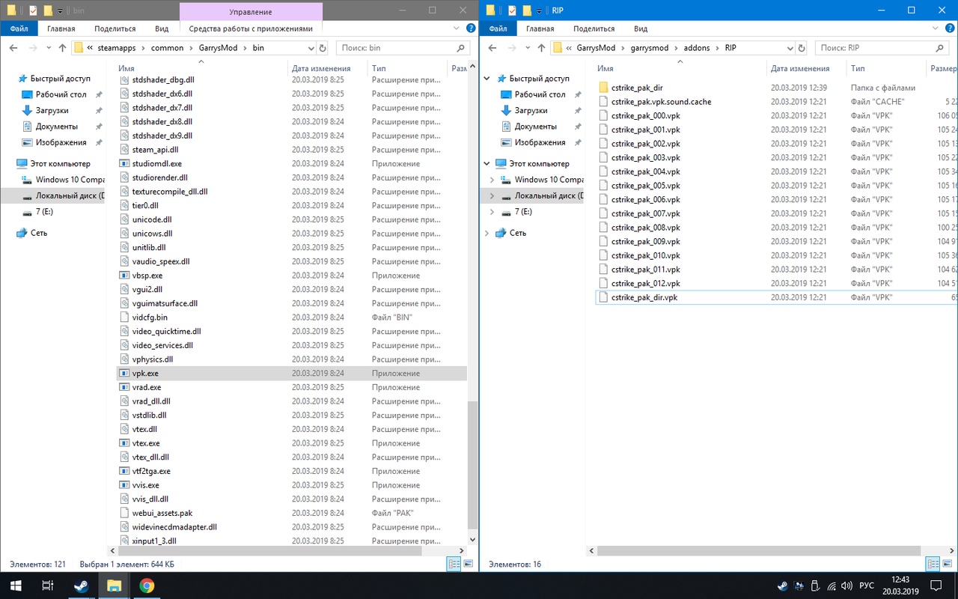This screenshot has height=599, width=958.
Task: Go up one folder level in RIP window
Action: coord(542,48)
